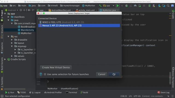
Task: Open the Terminal tool window tab
Action: (x=71, y=93)
